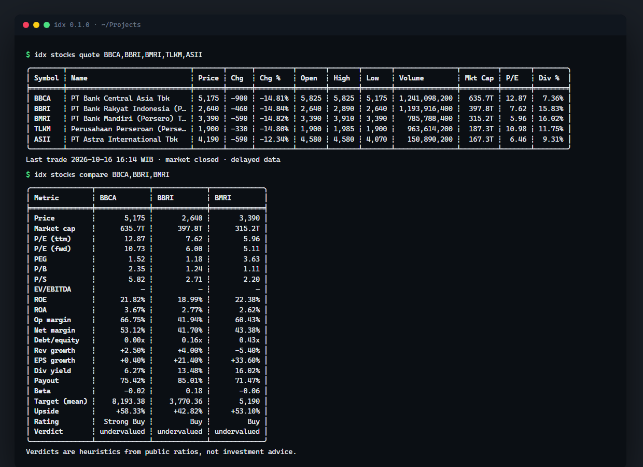Click the 'EV/EBITDA' row label

point(53,289)
